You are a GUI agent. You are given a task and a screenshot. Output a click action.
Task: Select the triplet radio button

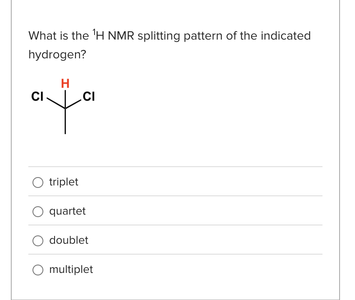point(37,182)
